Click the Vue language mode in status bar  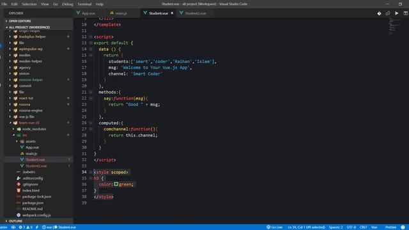point(374,227)
